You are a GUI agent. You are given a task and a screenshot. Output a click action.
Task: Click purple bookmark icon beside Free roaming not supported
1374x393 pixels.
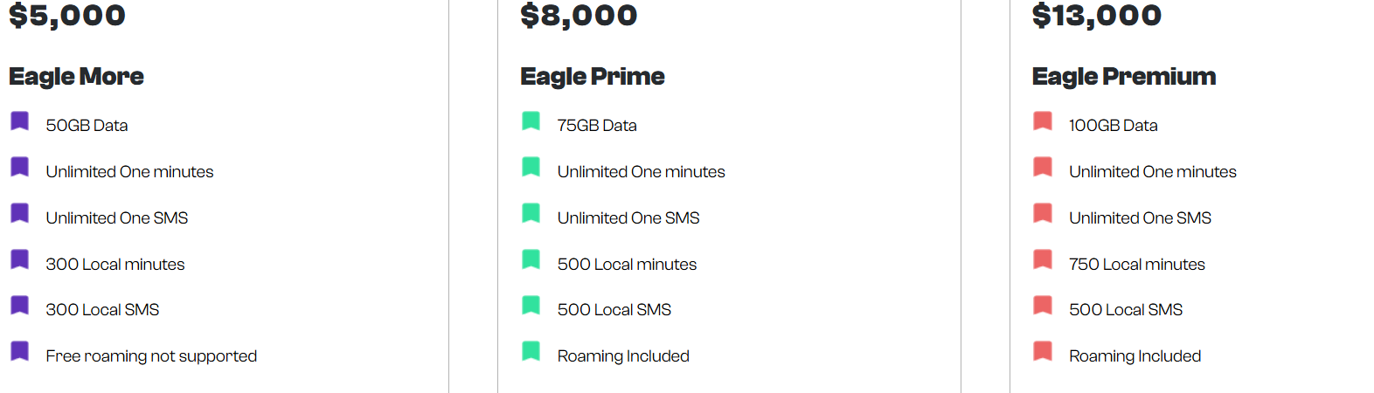coord(20,351)
